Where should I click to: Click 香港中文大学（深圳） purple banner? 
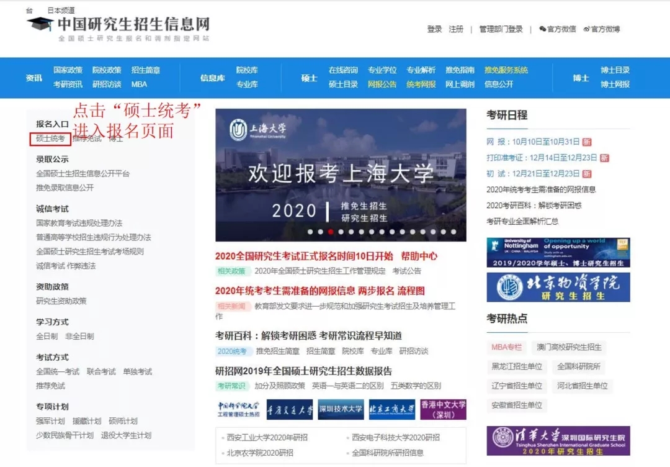pos(443,410)
